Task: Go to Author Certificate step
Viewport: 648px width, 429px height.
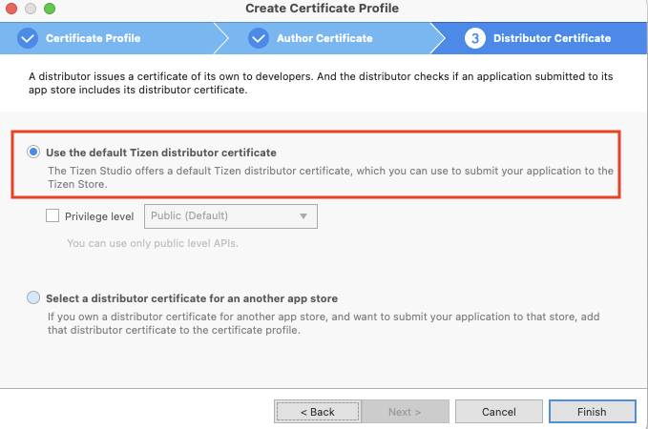Action: pyautogui.click(x=324, y=38)
